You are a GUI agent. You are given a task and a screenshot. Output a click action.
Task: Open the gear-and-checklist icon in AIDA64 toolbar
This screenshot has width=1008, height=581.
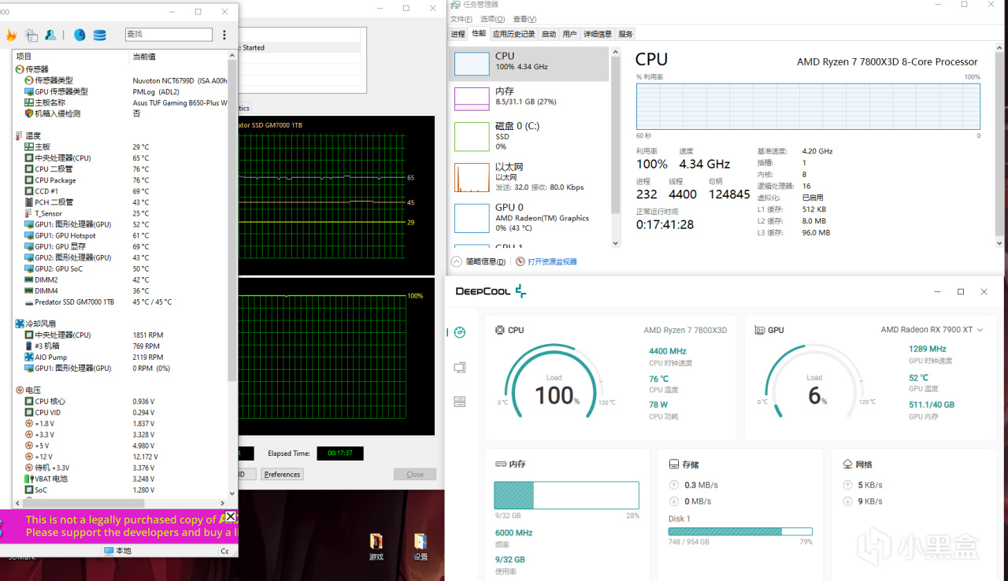click(x=31, y=35)
